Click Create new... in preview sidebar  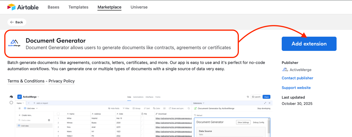[25, 115]
